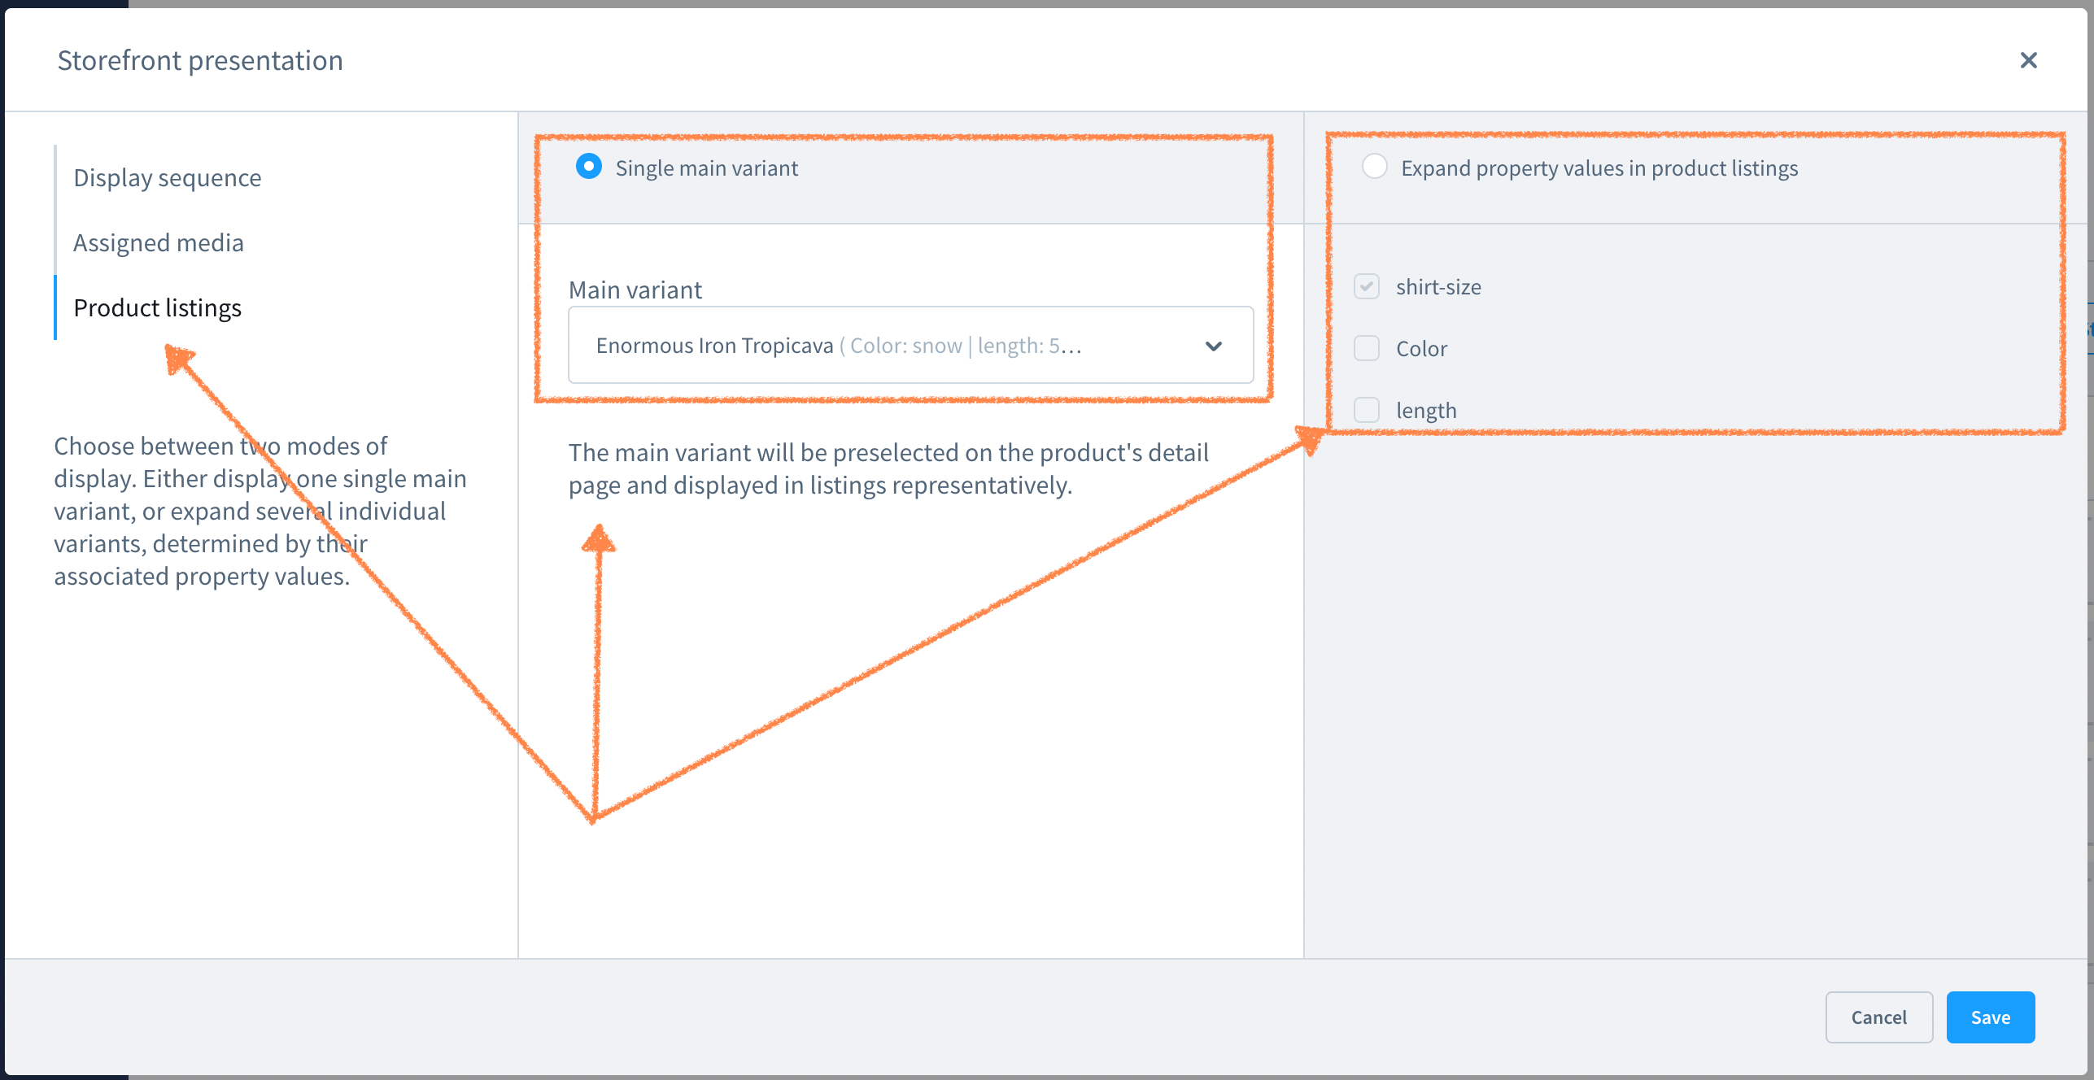
Task: Select the Product listings section
Action: pyautogui.click(x=158, y=307)
